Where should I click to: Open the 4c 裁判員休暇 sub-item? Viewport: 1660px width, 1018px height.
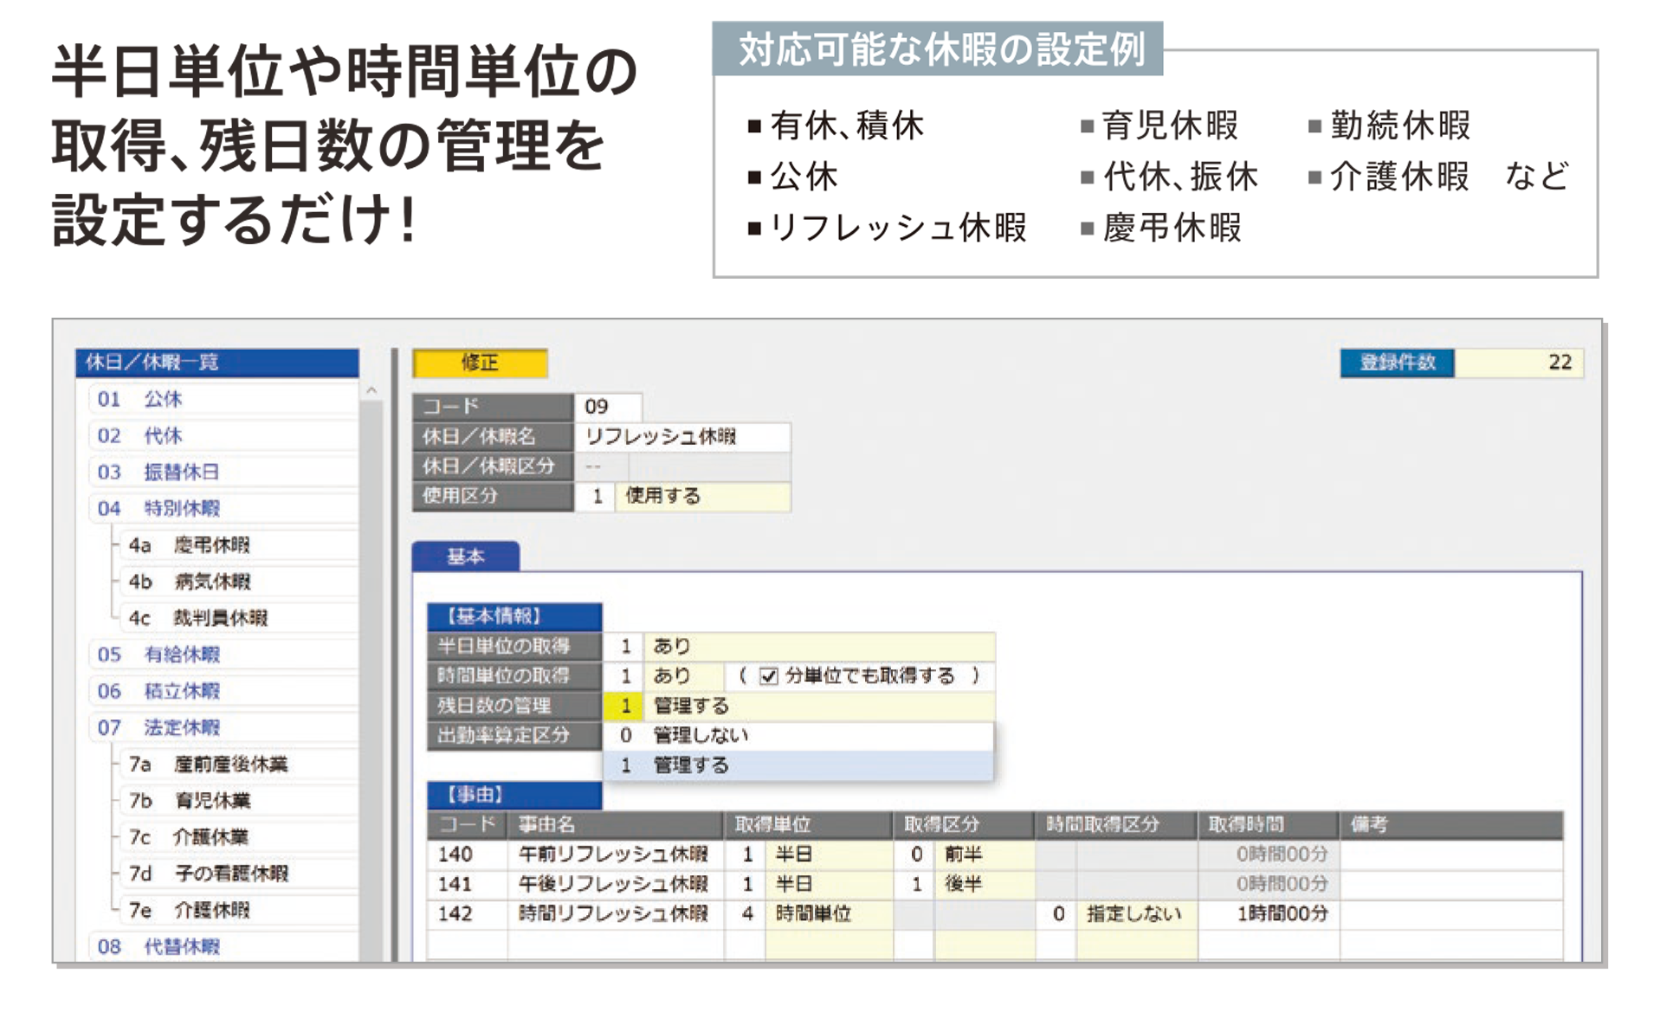238,618
